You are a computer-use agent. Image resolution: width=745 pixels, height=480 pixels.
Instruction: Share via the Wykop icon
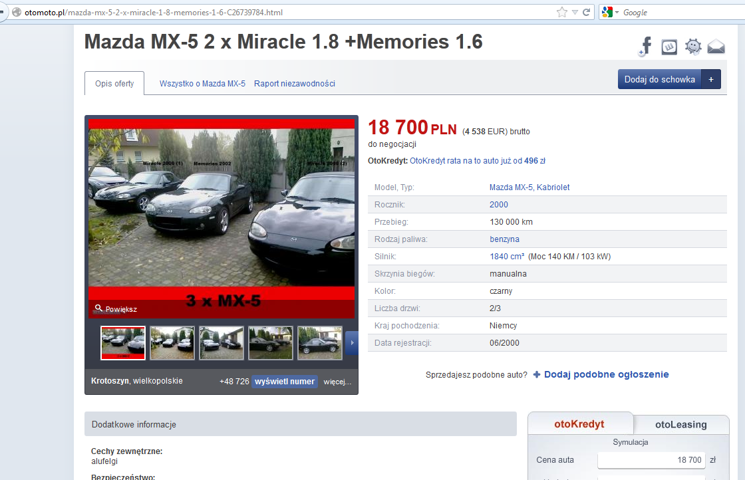[669, 47]
